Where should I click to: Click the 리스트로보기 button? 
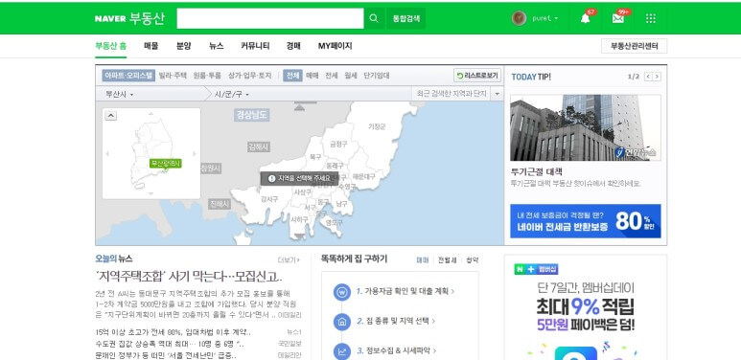coord(477,76)
